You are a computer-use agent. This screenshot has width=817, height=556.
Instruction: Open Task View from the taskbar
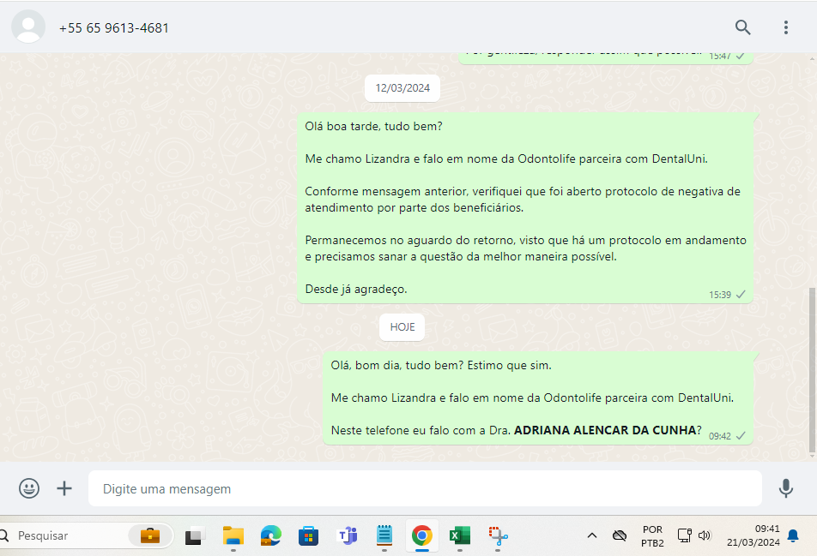coord(195,535)
